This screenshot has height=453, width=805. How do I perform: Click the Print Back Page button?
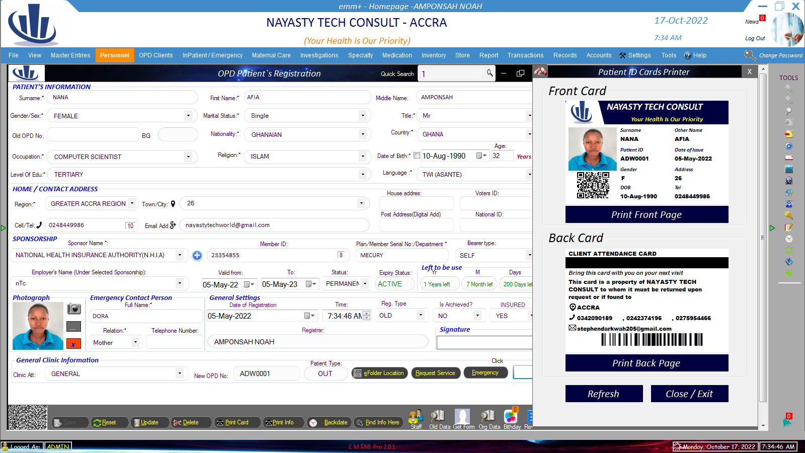point(647,363)
